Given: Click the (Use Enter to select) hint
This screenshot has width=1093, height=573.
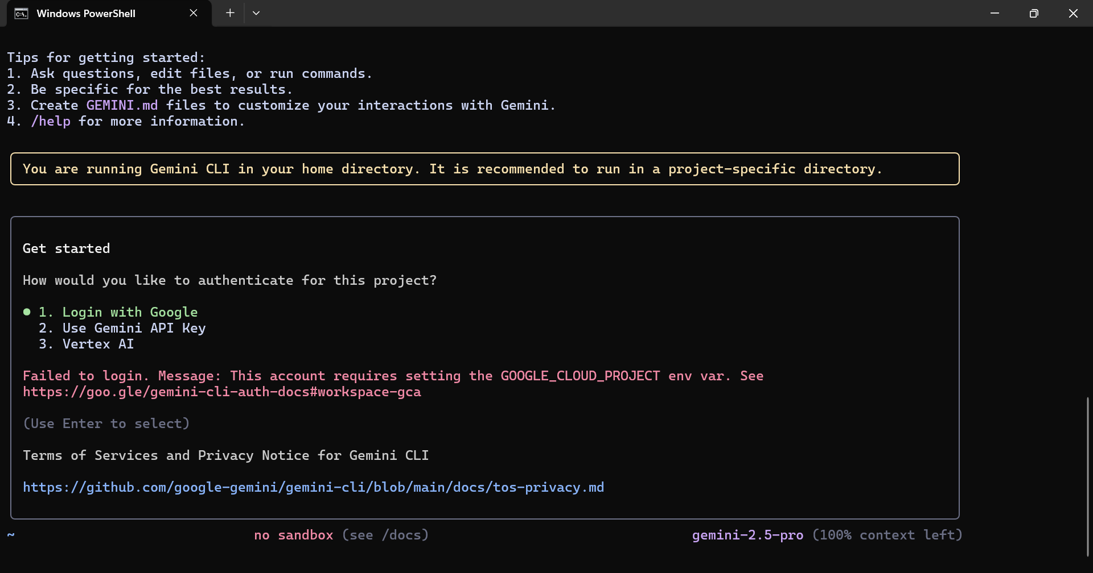Looking at the screenshot, I should (106, 423).
